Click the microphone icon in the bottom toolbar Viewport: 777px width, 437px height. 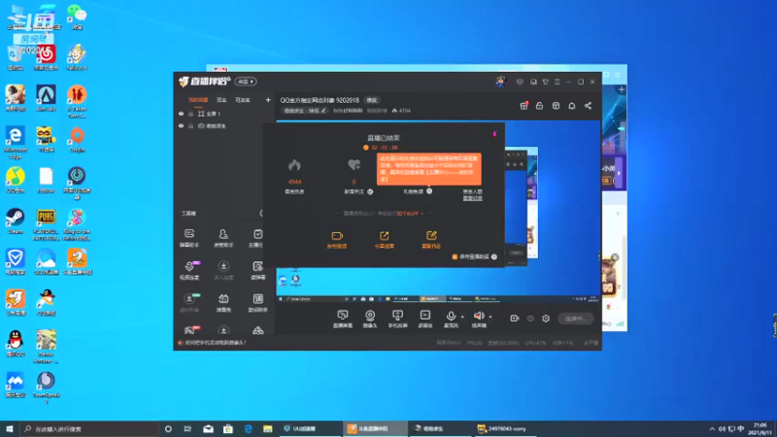pyautogui.click(x=451, y=317)
